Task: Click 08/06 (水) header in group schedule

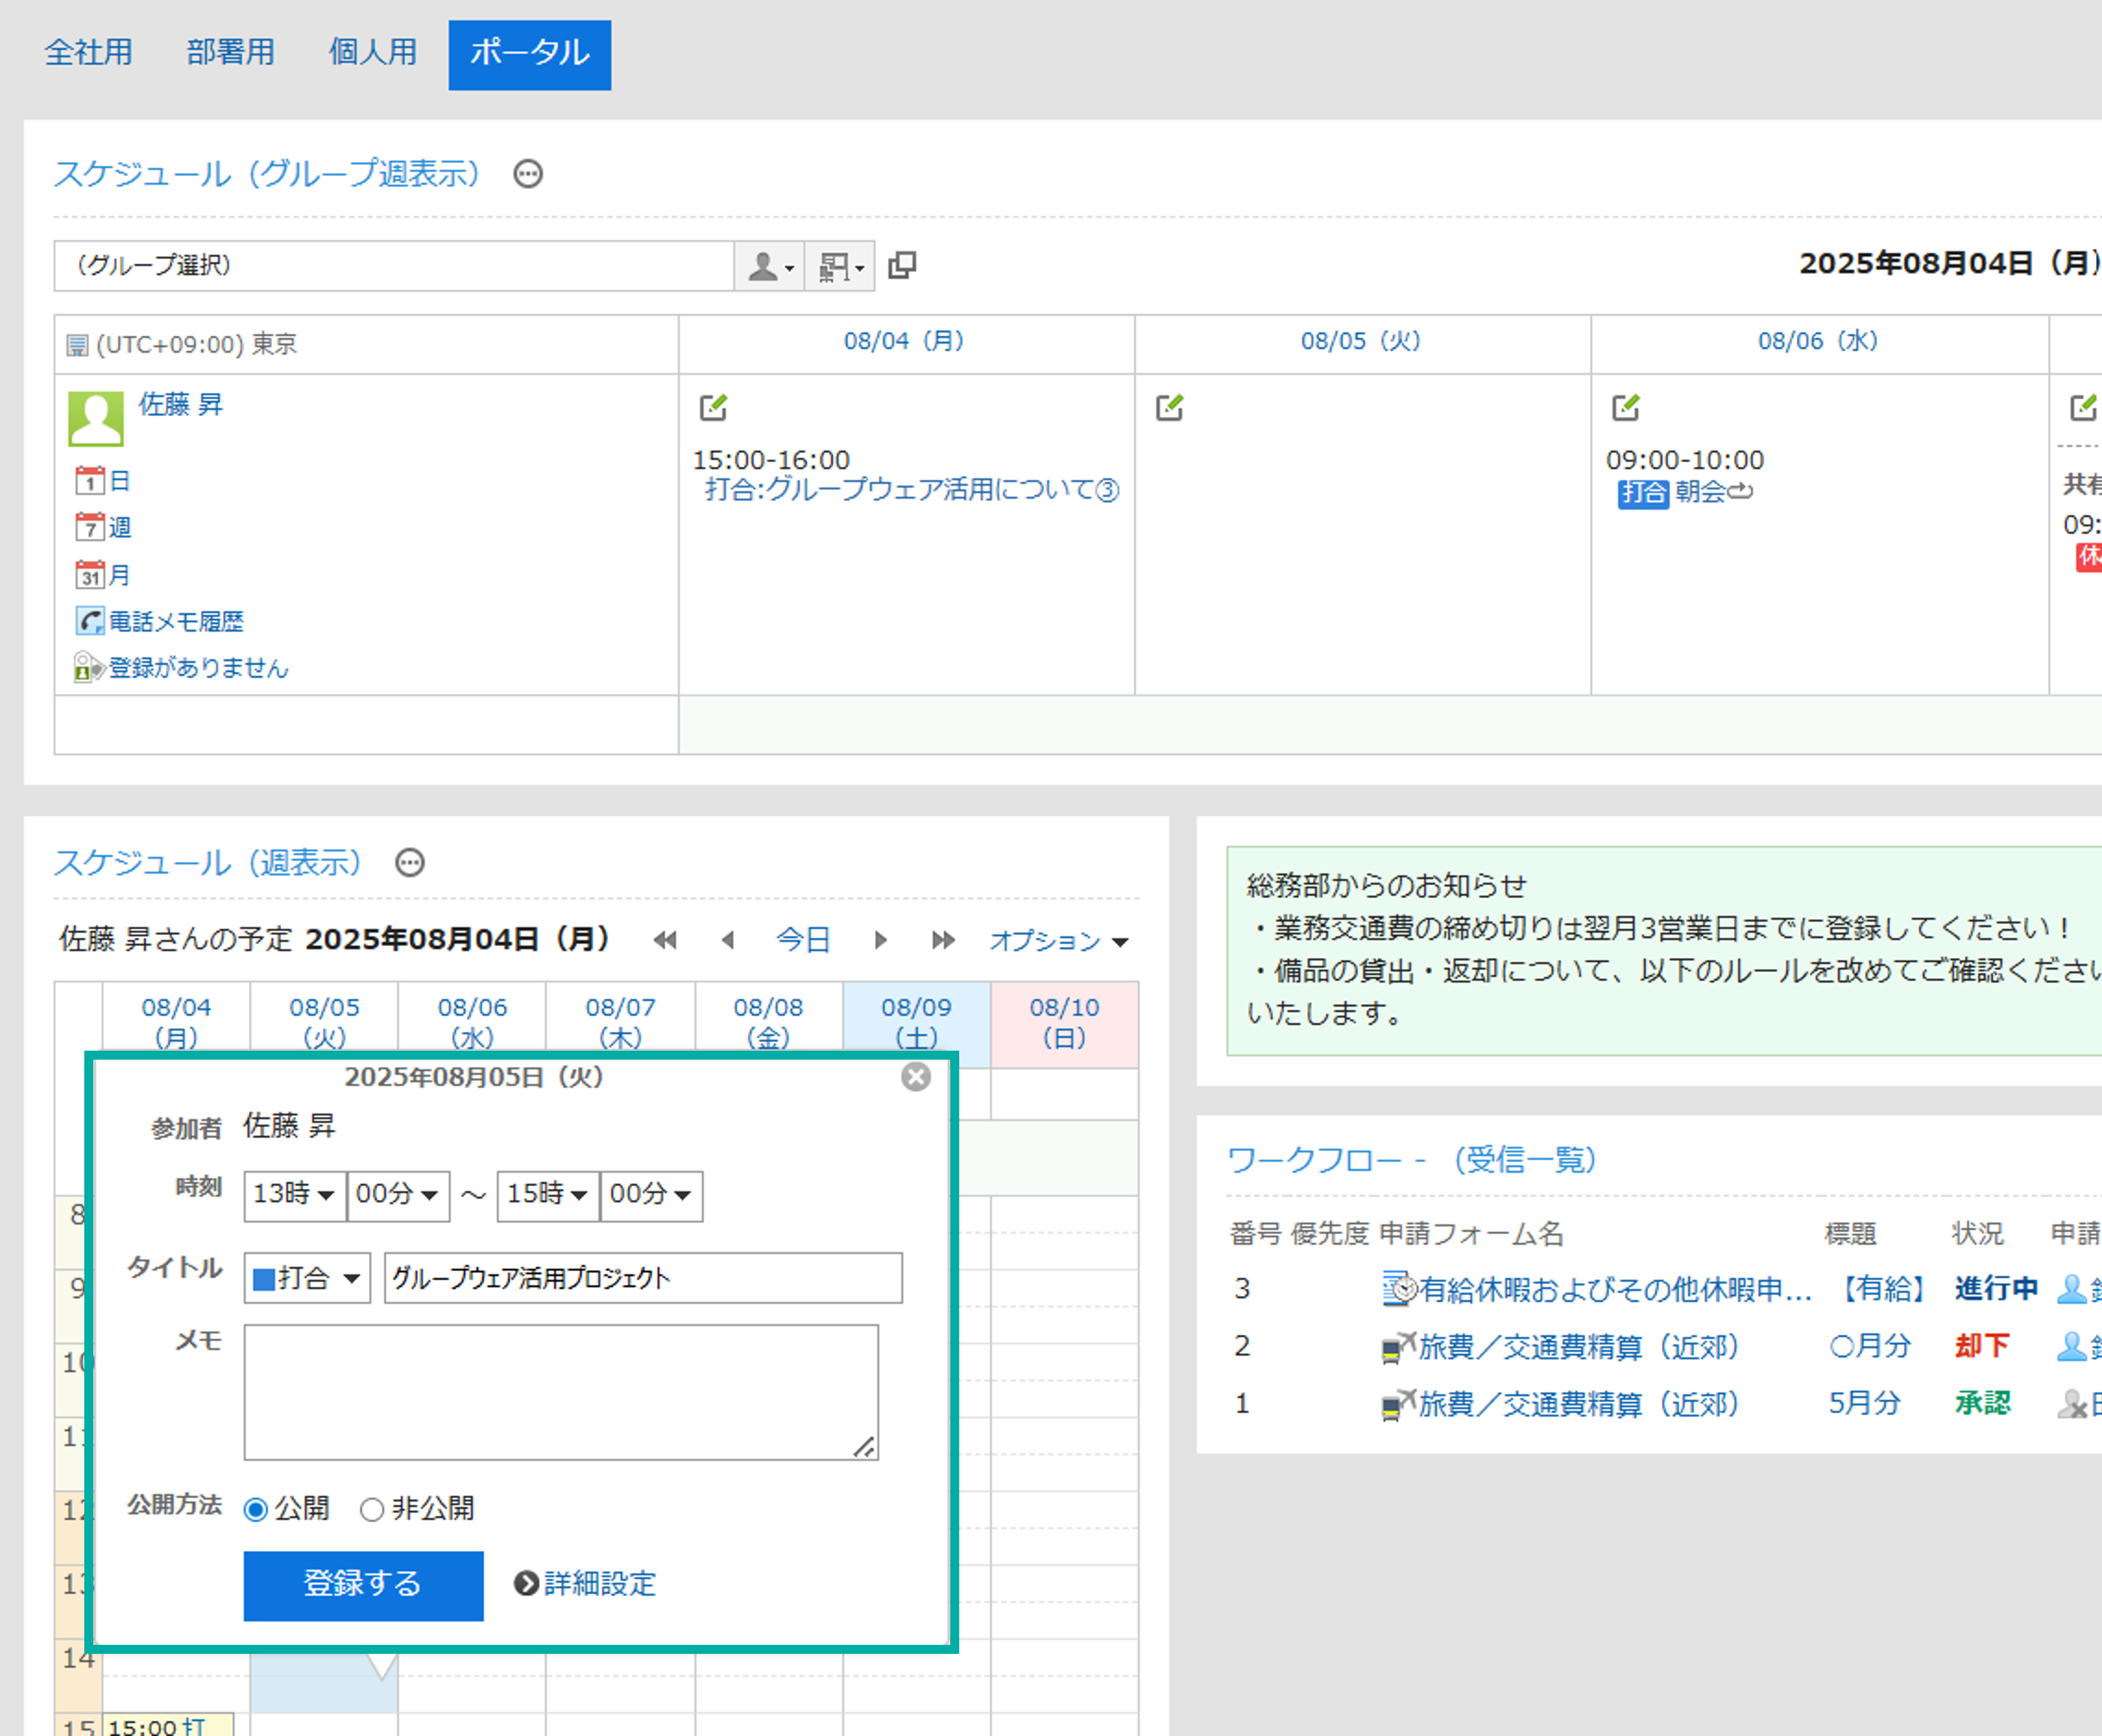Action: (x=1819, y=341)
